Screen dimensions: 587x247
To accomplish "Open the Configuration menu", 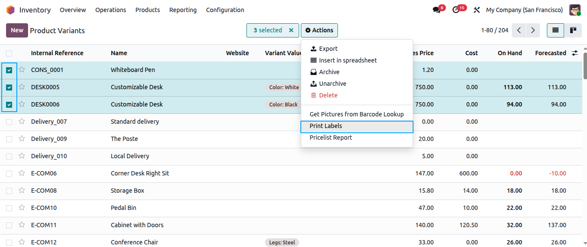I will click(225, 10).
